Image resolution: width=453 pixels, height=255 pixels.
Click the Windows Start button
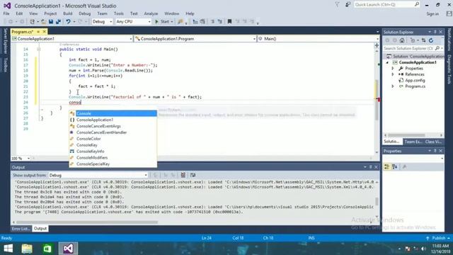click(x=8, y=249)
